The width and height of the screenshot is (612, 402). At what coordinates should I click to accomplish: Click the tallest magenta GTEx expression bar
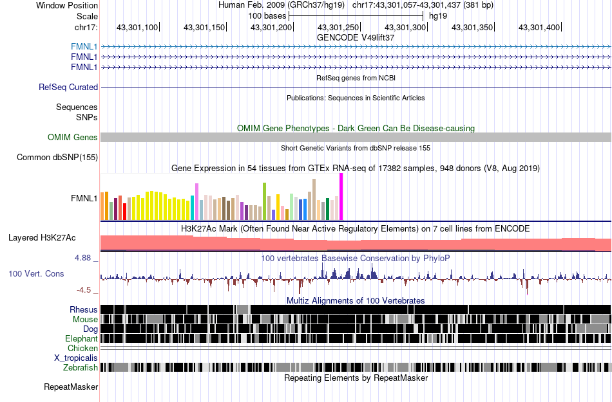(x=341, y=197)
